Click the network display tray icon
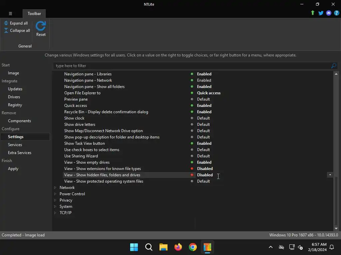This screenshot has width=341, height=255. point(292,247)
